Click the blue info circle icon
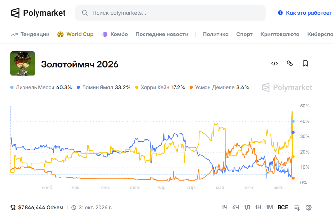This screenshot has width=334, height=212. [x=280, y=13]
